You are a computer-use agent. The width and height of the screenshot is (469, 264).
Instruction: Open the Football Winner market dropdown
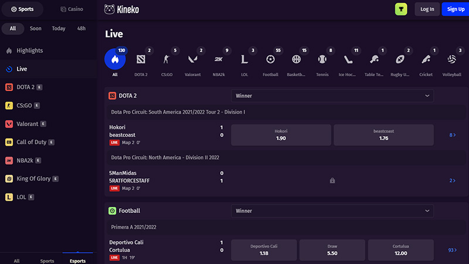tap(332, 211)
